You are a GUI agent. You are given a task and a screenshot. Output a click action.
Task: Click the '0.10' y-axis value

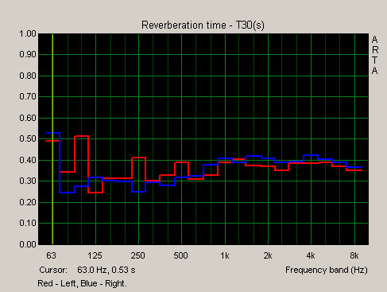coord(28,224)
